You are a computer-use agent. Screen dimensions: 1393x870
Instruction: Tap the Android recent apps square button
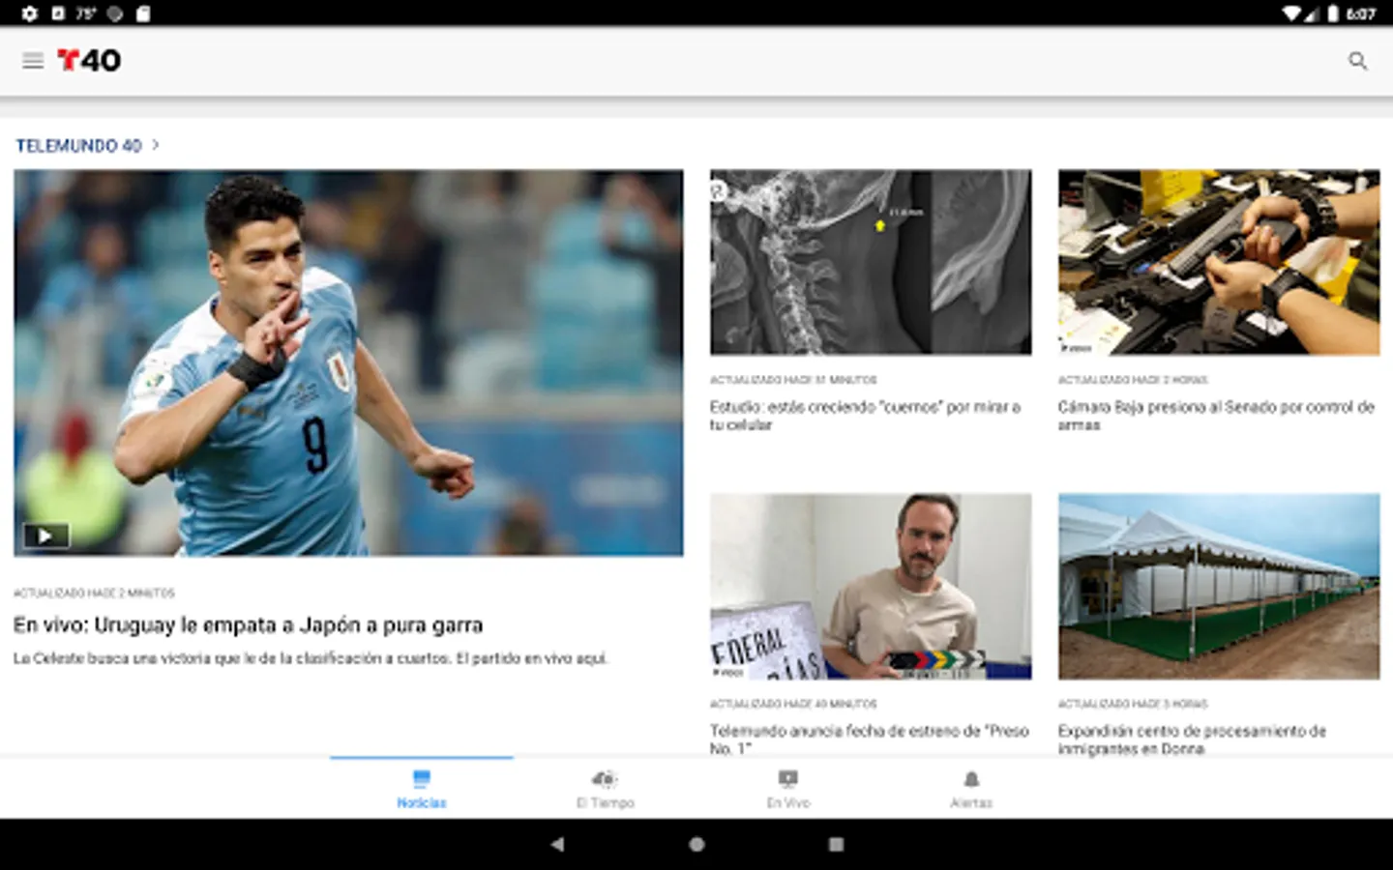(x=837, y=844)
